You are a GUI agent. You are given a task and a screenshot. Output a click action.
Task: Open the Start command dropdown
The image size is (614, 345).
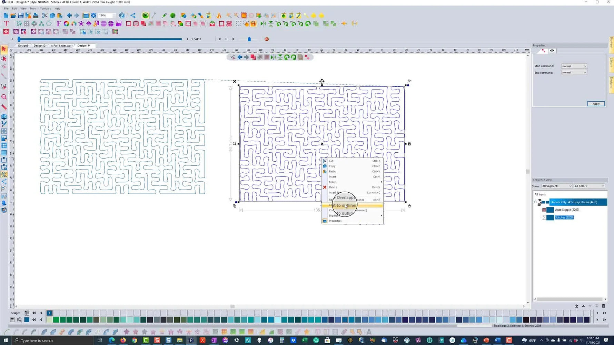click(x=574, y=66)
